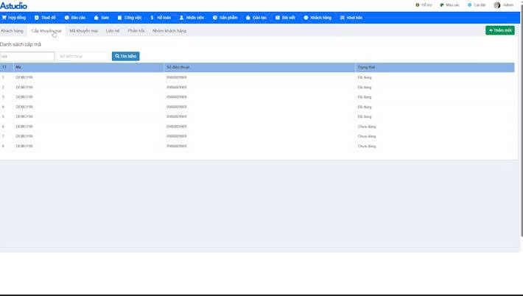523x296 pixels.
Task: Open the Nhóm khách hàng tab
Action: click(x=169, y=31)
